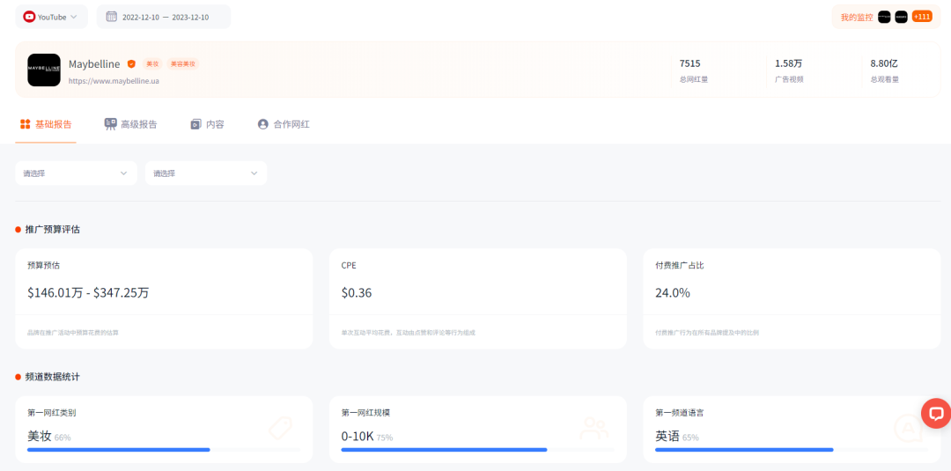
Task: Switch to the 合作网红 tab
Action: coord(284,124)
